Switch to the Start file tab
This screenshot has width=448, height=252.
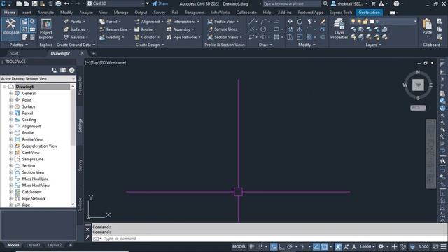[x=14, y=53]
